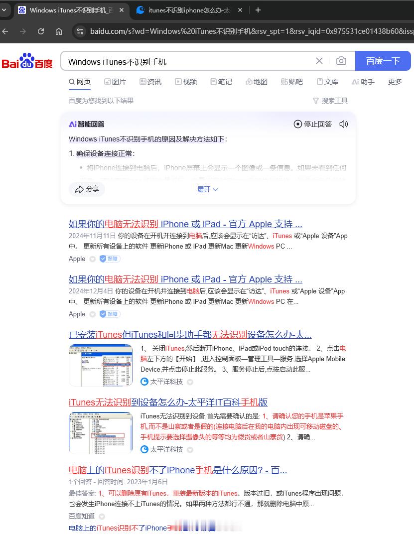Open thumbnail of iTunes无法识别到设备怎么办 result
Screen dimensions: 414x535
pos(101,433)
